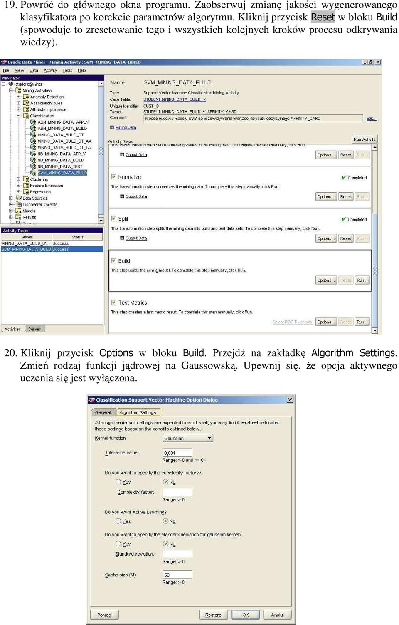
Task: Switch to the Algorithm Settings tab
Action: click(138, 412)
